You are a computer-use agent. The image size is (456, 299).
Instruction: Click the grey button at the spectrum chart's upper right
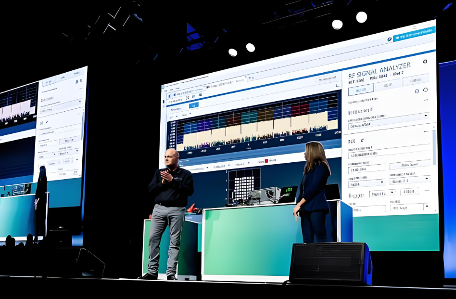point(326,78)
